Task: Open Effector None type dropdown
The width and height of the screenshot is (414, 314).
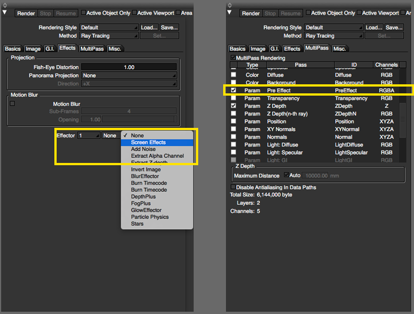Action: pos(111,135)
